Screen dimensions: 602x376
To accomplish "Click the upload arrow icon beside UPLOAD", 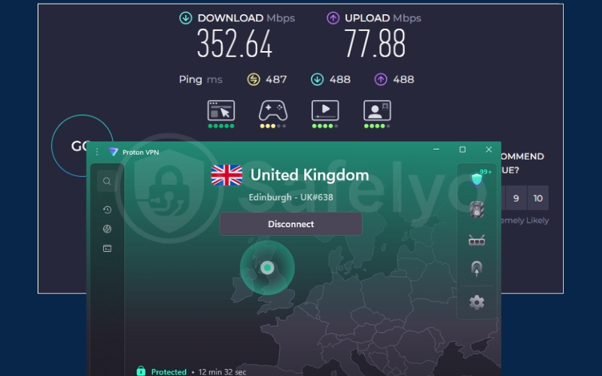I will coord(333,18).
